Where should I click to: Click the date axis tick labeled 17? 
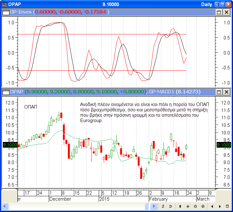tap(27, 193)
